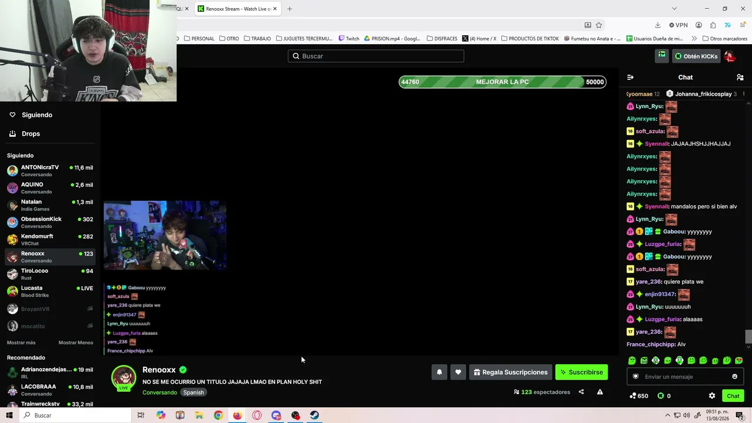The image size is (752, 423).
Task: Show hidden system tray icons
Action: coord(667,415)
